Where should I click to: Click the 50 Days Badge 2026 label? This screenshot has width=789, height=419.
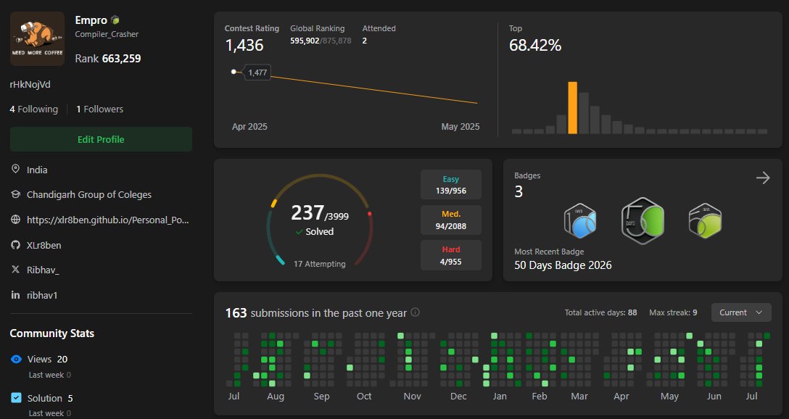coord(563,265)
